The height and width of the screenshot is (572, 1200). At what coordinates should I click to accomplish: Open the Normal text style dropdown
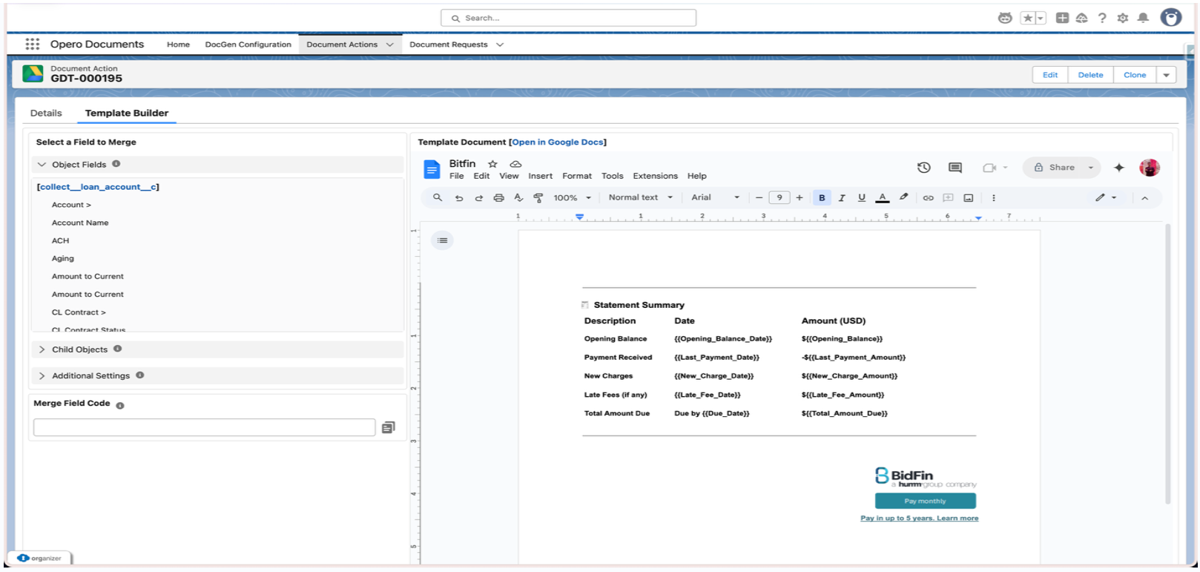point(640,198)
